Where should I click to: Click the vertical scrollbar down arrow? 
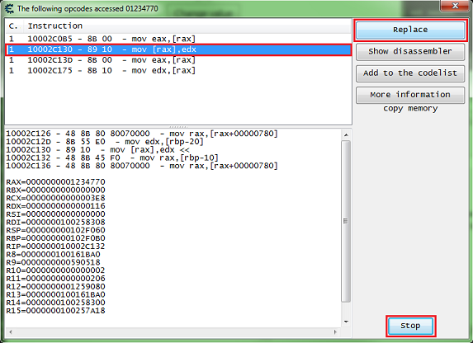(346, 322)
